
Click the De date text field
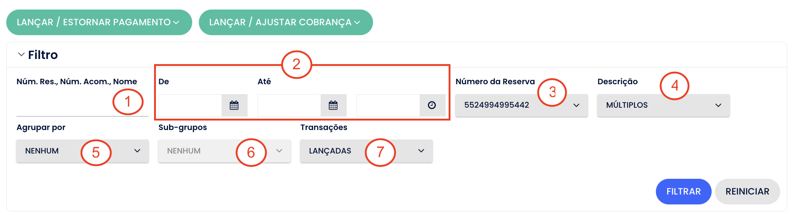tap(190, 106)
